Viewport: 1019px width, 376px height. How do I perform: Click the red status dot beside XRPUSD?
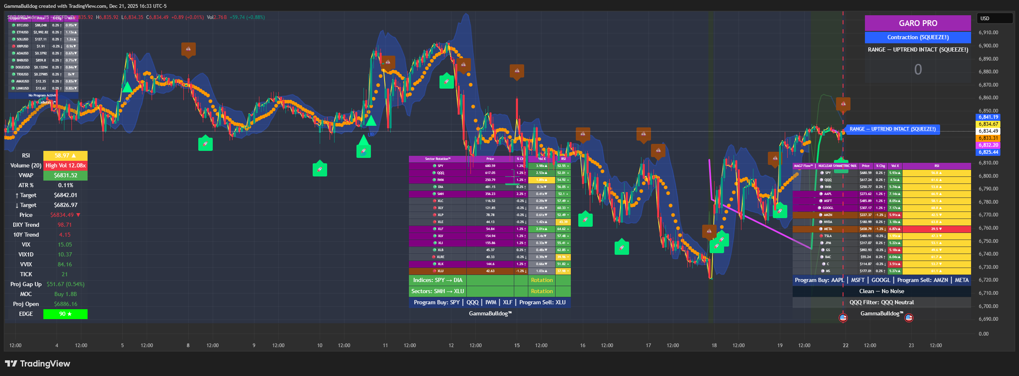point(14,46)
